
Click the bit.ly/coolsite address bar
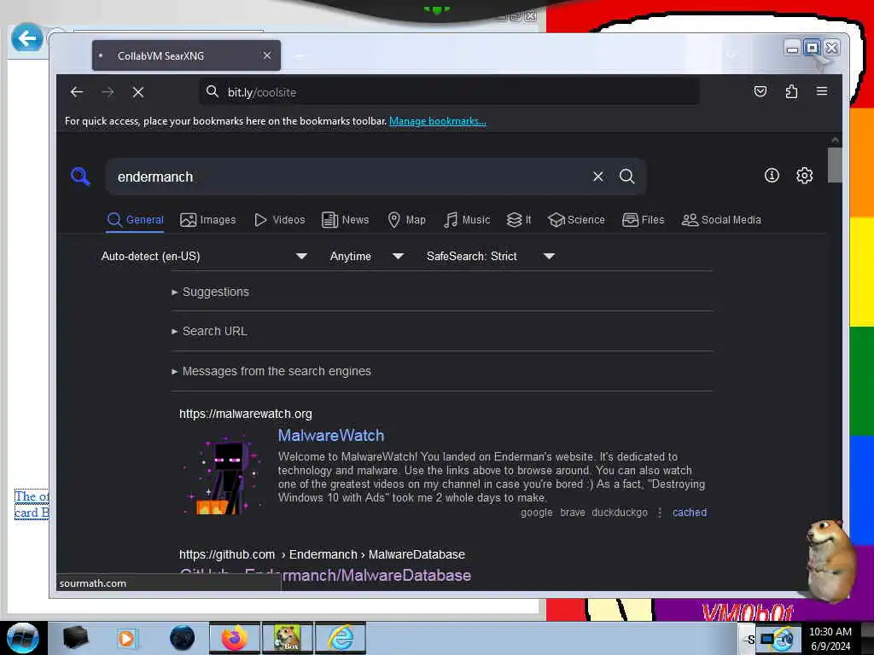click(449, 92)
